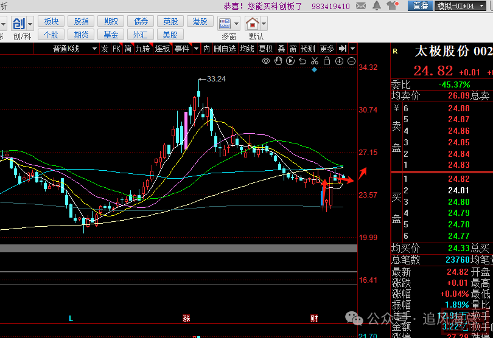This screenshot has width=493, height=338.
Task: Open the 英股 UK stocks button
Action: 170,21
